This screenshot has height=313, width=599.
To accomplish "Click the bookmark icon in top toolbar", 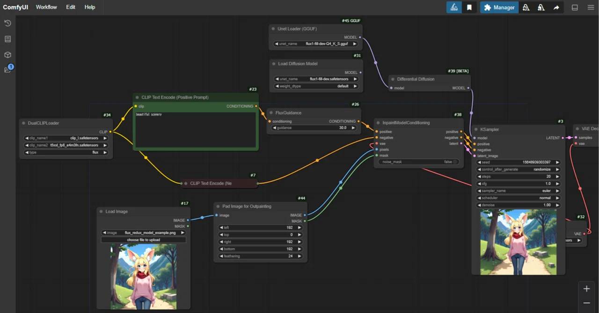I will [x=469, y=7].
